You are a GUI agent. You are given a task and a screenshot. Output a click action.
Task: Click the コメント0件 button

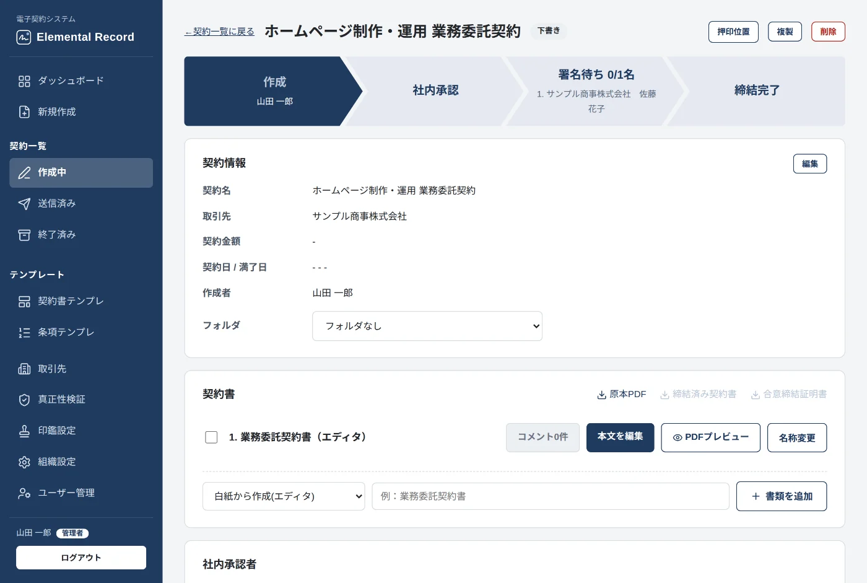542,437
